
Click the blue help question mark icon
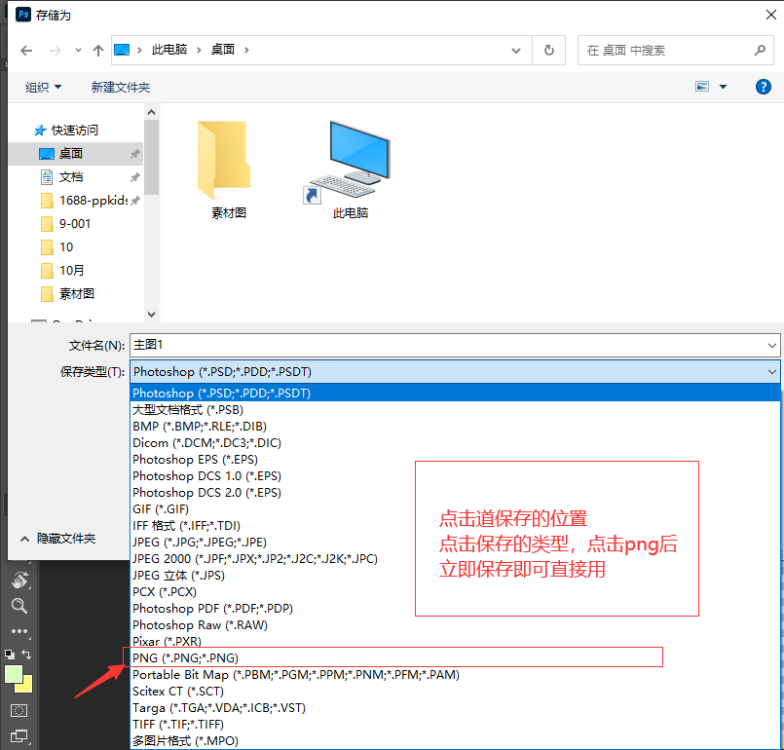[764, 87]
